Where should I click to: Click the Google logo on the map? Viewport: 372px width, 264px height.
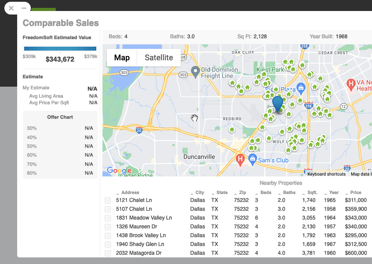pyautogui.click(x=119, y=170)
